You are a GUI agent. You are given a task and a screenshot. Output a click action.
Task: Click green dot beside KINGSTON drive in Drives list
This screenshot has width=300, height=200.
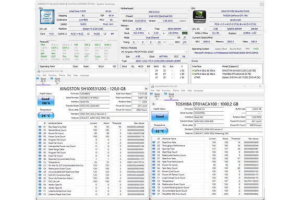(x=193, y=70)
